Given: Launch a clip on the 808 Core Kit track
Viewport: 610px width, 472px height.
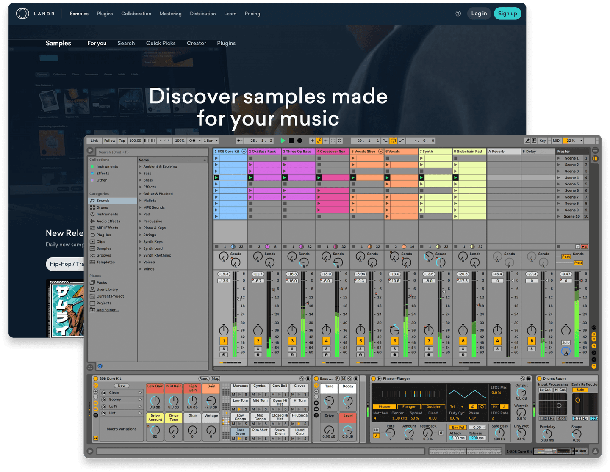Looking at the screenshot, I should click(216, 158).
